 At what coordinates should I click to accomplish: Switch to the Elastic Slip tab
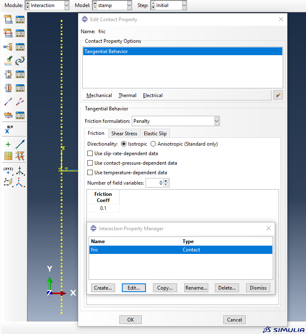(x=155, y=134)
